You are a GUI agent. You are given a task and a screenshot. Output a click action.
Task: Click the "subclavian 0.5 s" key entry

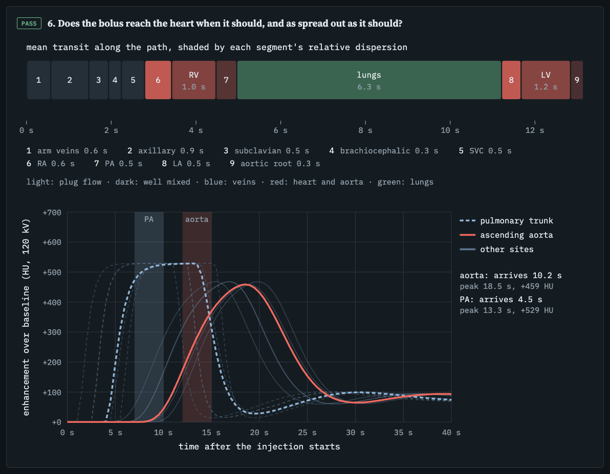tap(267, 151)
